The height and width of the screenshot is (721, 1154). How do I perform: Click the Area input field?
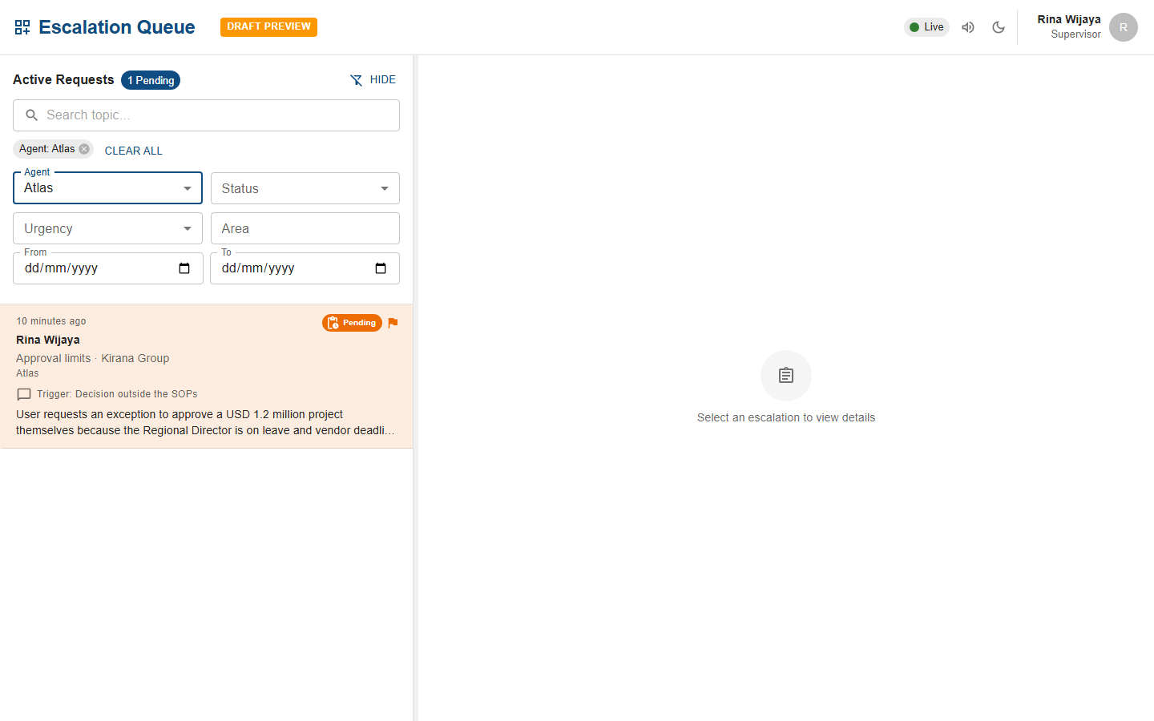pos(305,228)
